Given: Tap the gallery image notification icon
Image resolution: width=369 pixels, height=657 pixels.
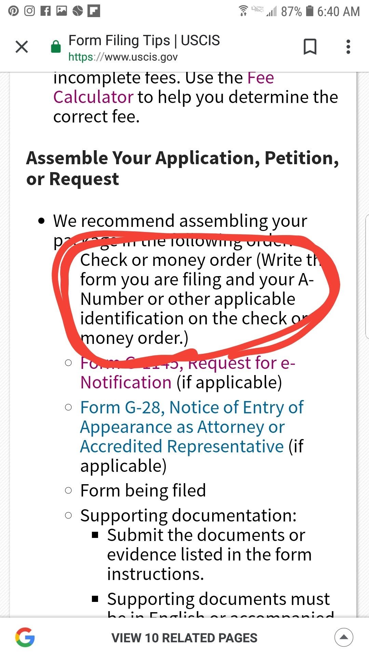Looking at the screenshot, I should click(61, 11).
